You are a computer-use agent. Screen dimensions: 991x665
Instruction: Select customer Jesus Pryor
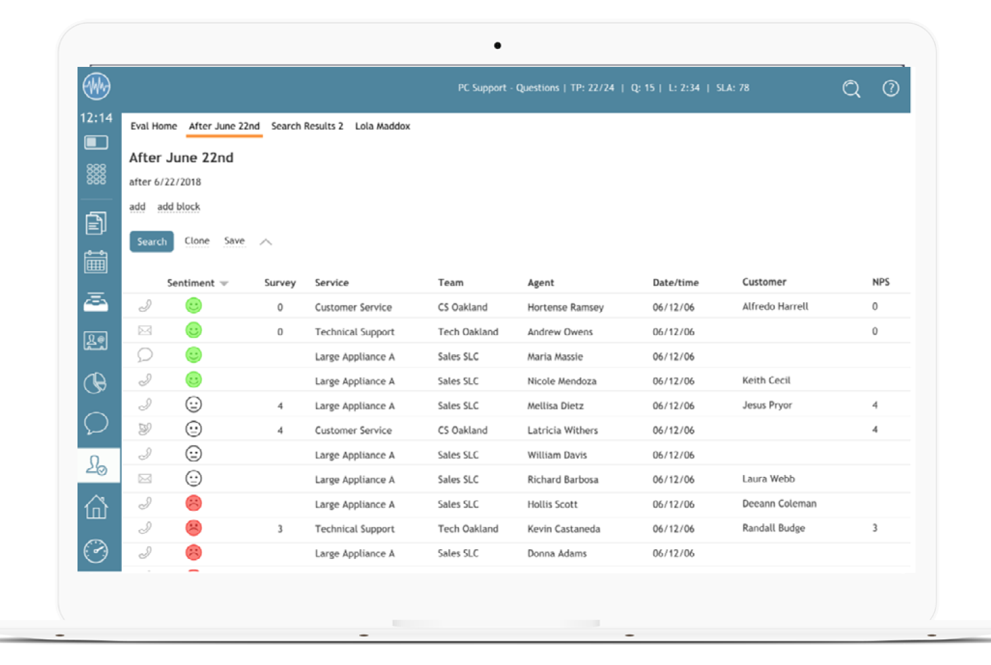[767, 405]
